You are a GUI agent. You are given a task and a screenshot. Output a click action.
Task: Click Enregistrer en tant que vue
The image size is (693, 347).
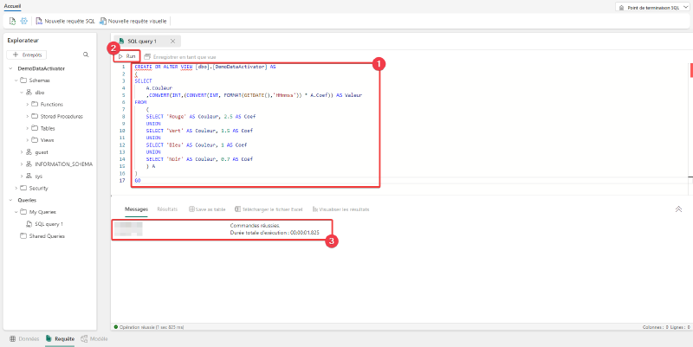pos(180,56)
